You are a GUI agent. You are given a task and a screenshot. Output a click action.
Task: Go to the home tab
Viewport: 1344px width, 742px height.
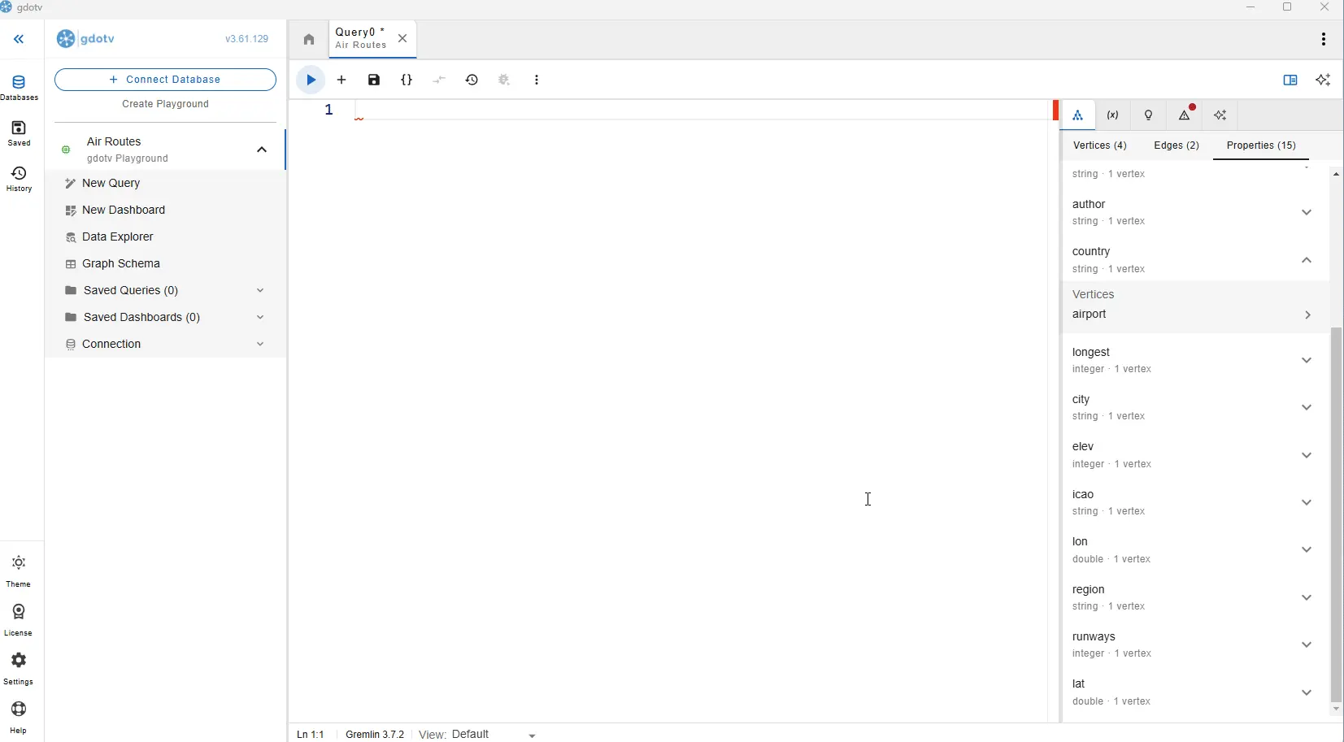(x=309, y=39)
